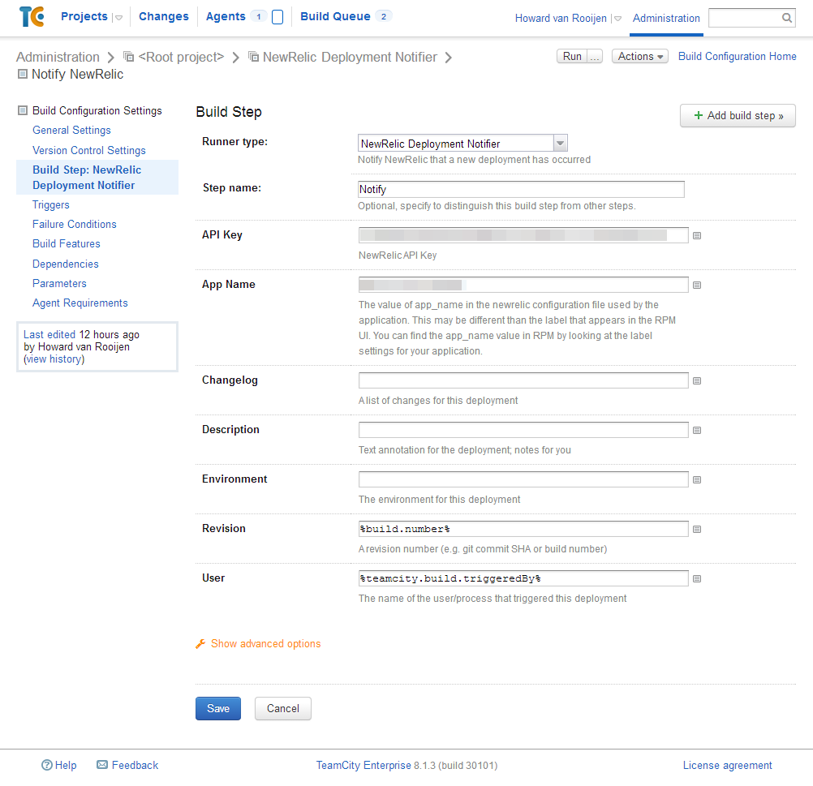Open the search magnifier icon
This screenshot has height=786, width=813.
pyautogui.click(x=786, y=18)
